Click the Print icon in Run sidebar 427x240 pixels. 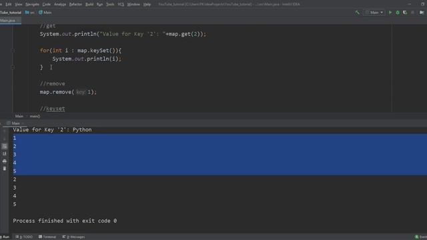click(x=5, y=161)
